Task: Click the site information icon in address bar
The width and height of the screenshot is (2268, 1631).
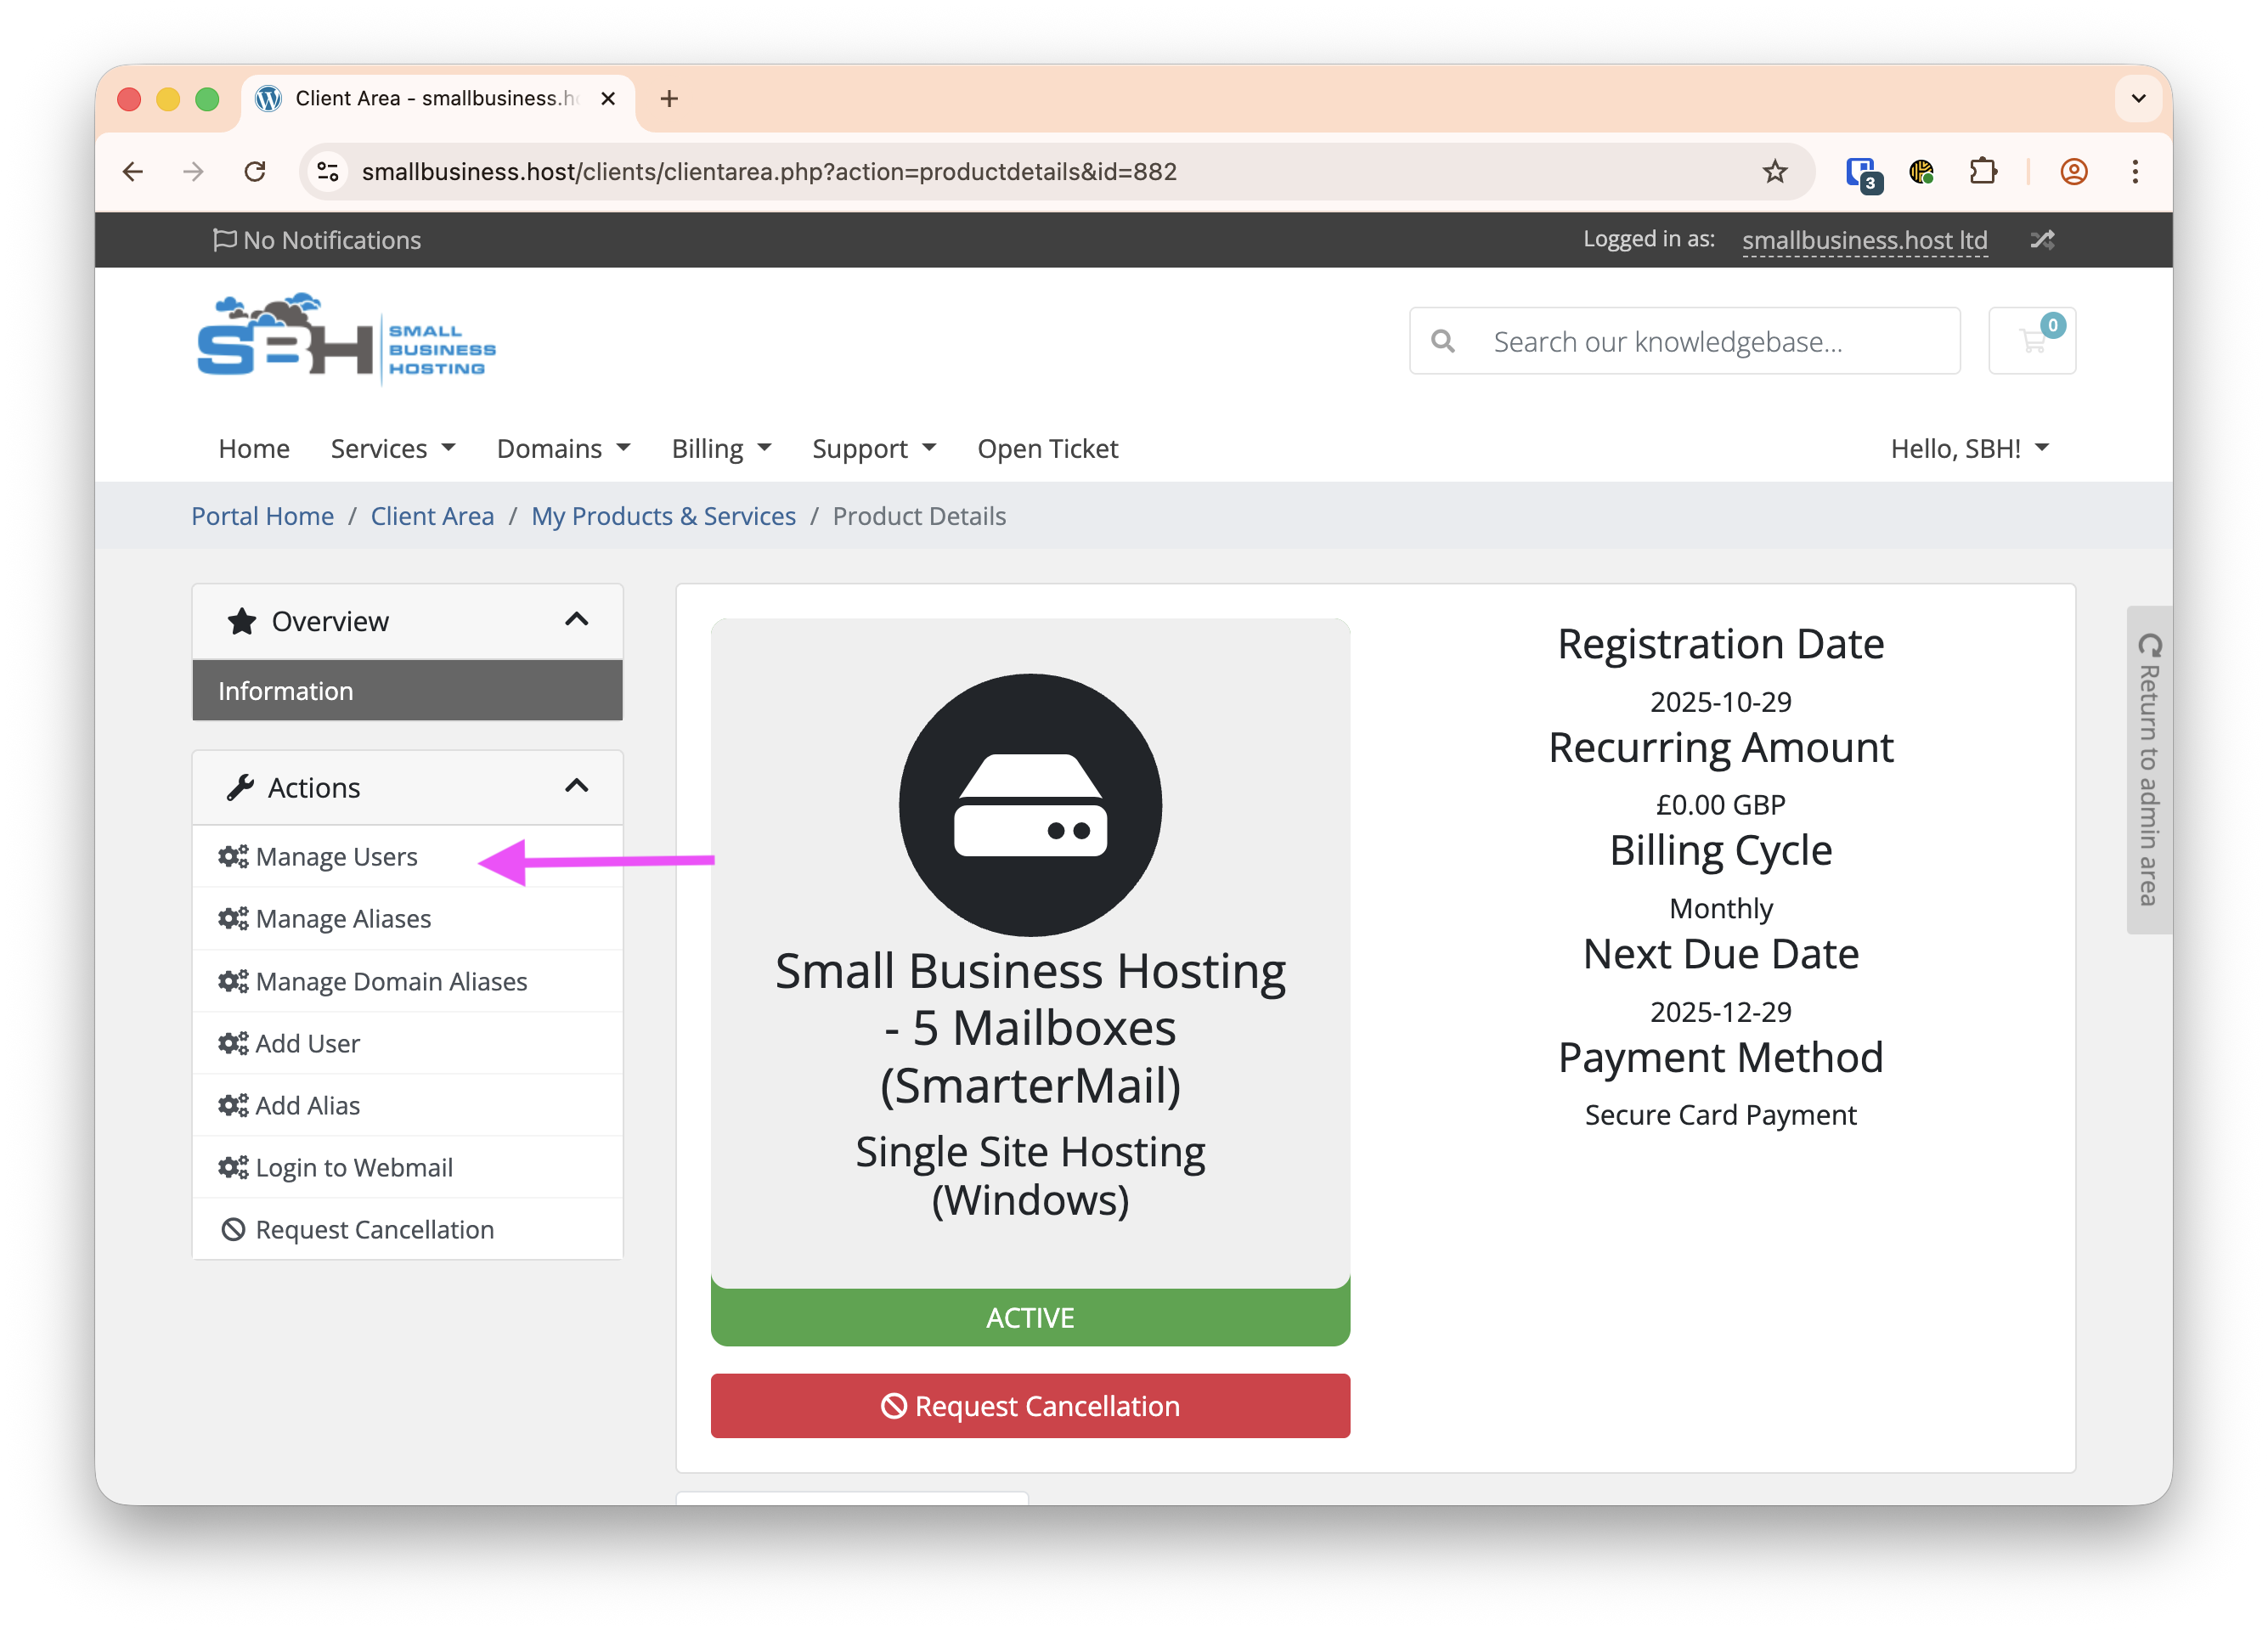Action: [x=328, y=172]
